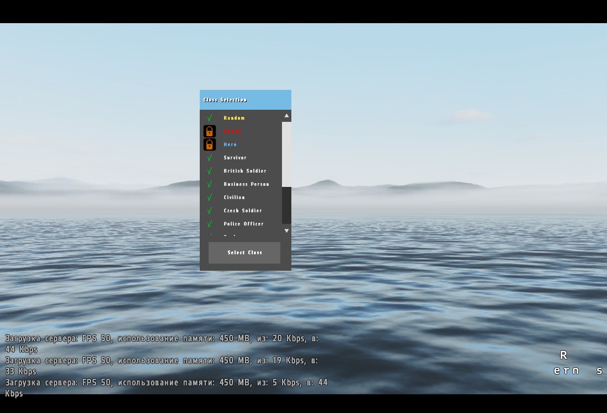Click the green checkmark next to Survivor

point(210,157)
